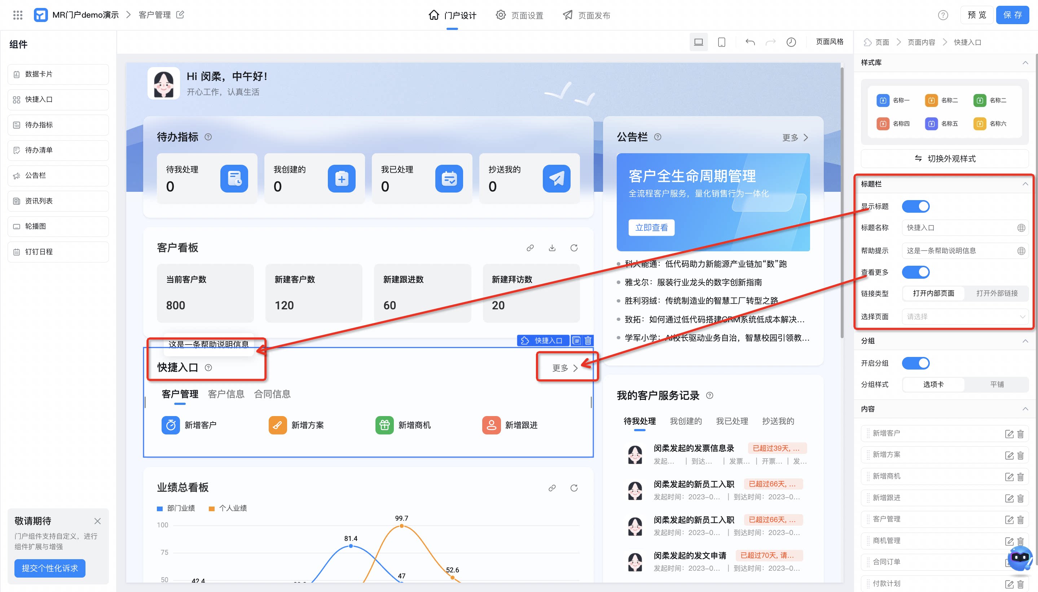The image size is (1038, 592).
Task: Toggle the 显示标题 switch off
Action: coord(916,207)
